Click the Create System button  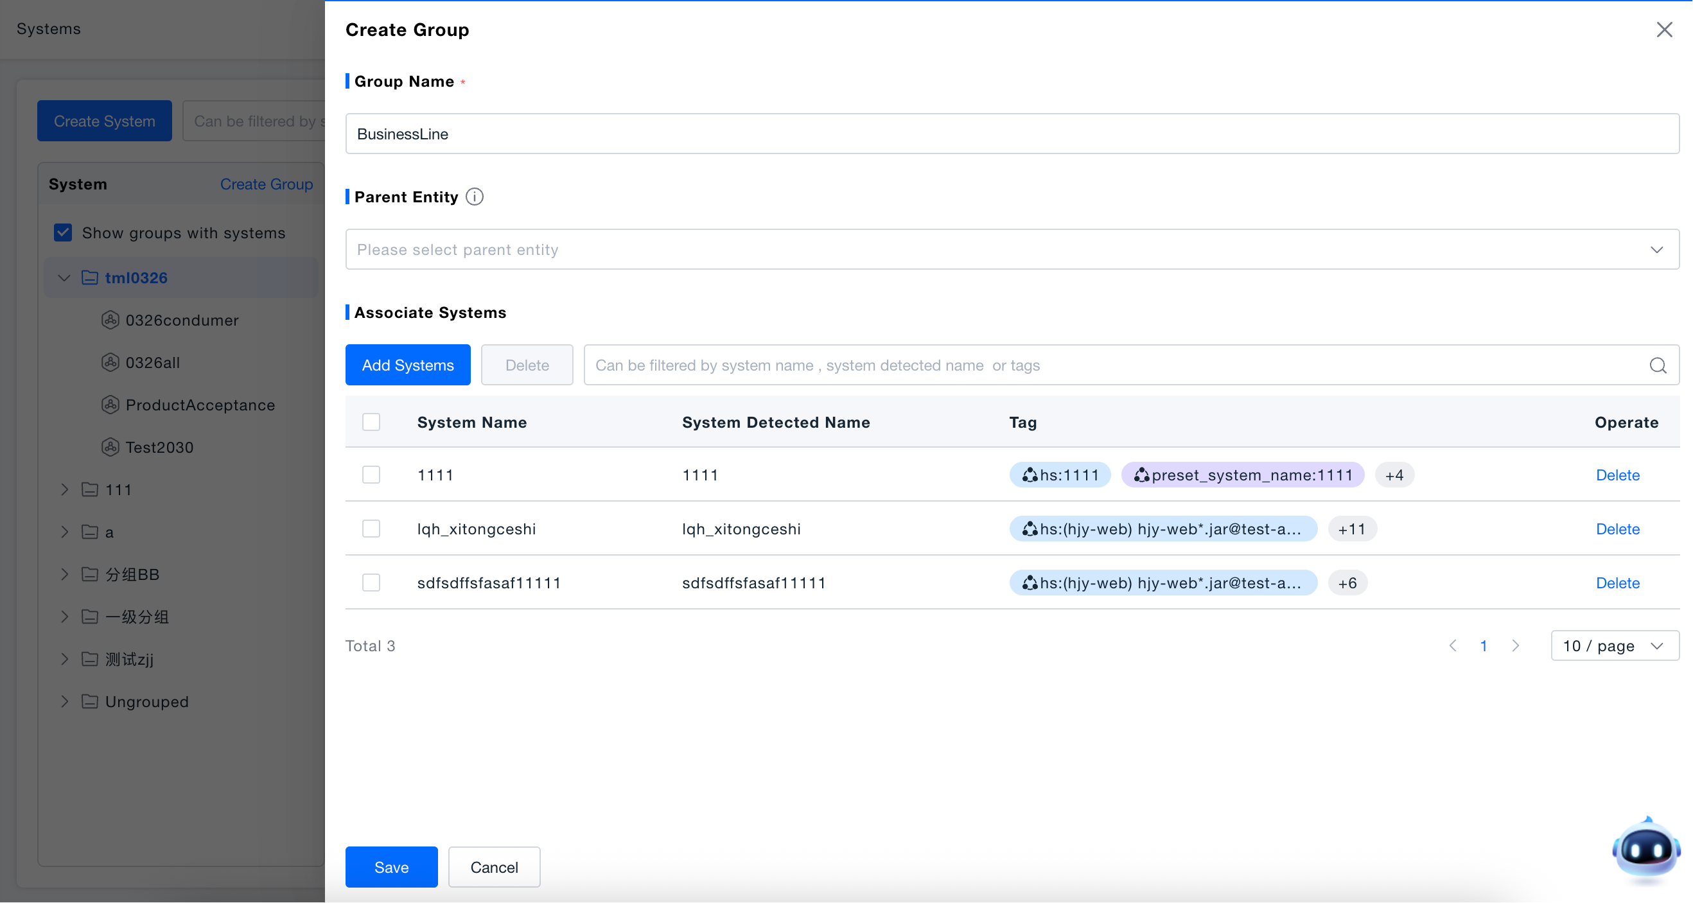click(x=105, y=121)
